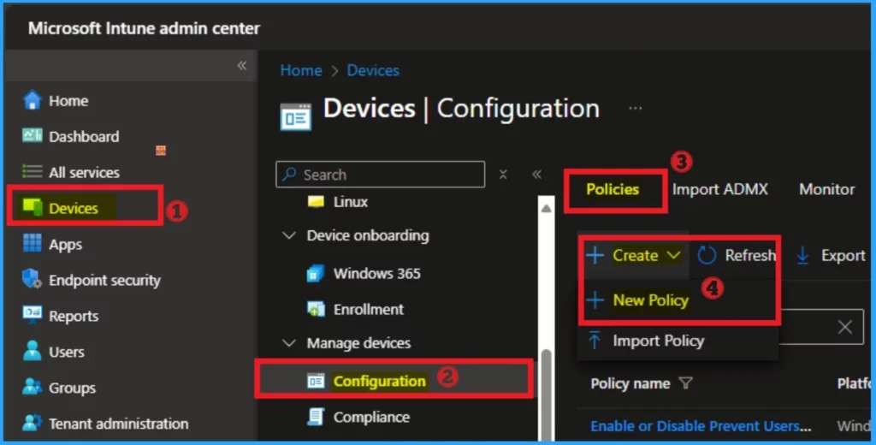Click the Tenant administration icon
Viewport: 876px width, 445px height.
(x=33, y=424)
